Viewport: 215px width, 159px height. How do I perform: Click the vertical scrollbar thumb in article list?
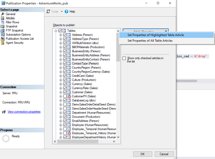coord(118,47)
